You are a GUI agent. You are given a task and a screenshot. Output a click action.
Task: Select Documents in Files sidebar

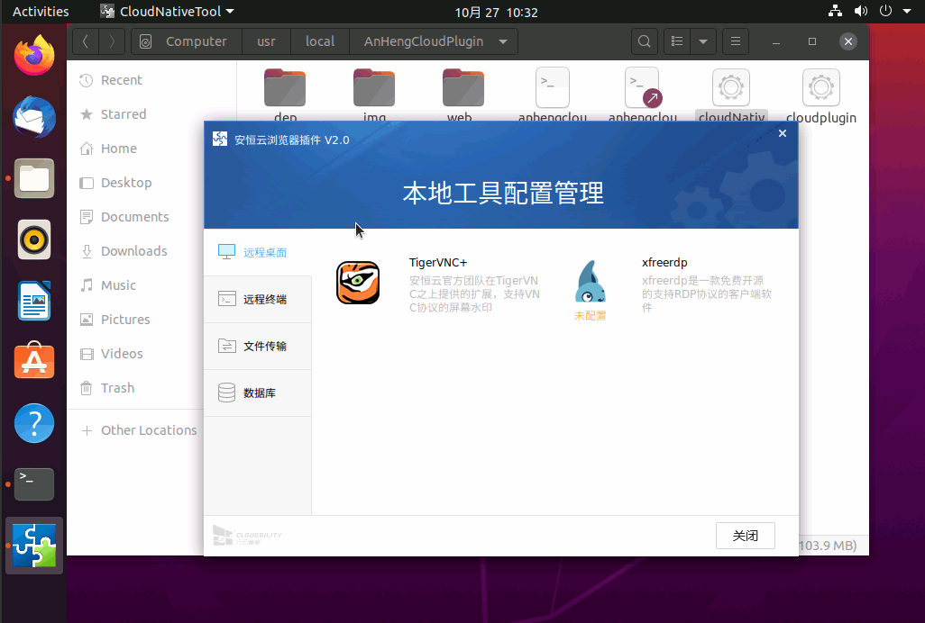[135, 217]
